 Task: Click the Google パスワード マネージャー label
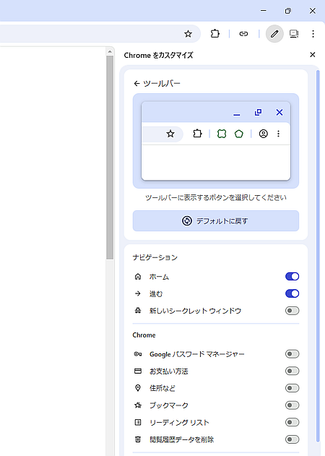196,354
